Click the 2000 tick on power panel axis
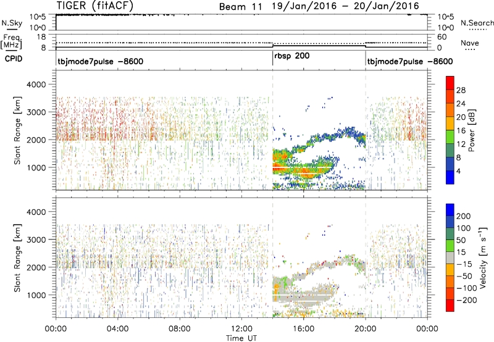 pyautogui.click(x=36, y=140)
